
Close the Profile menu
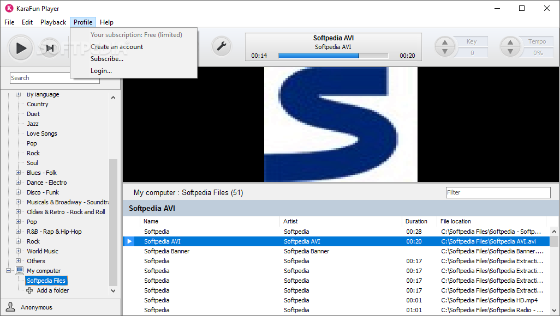[83, 22]
